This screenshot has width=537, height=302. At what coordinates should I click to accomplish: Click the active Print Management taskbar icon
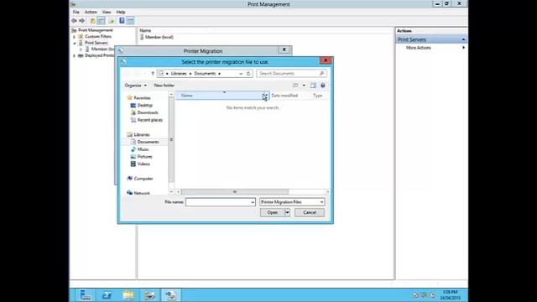[170, 295]
